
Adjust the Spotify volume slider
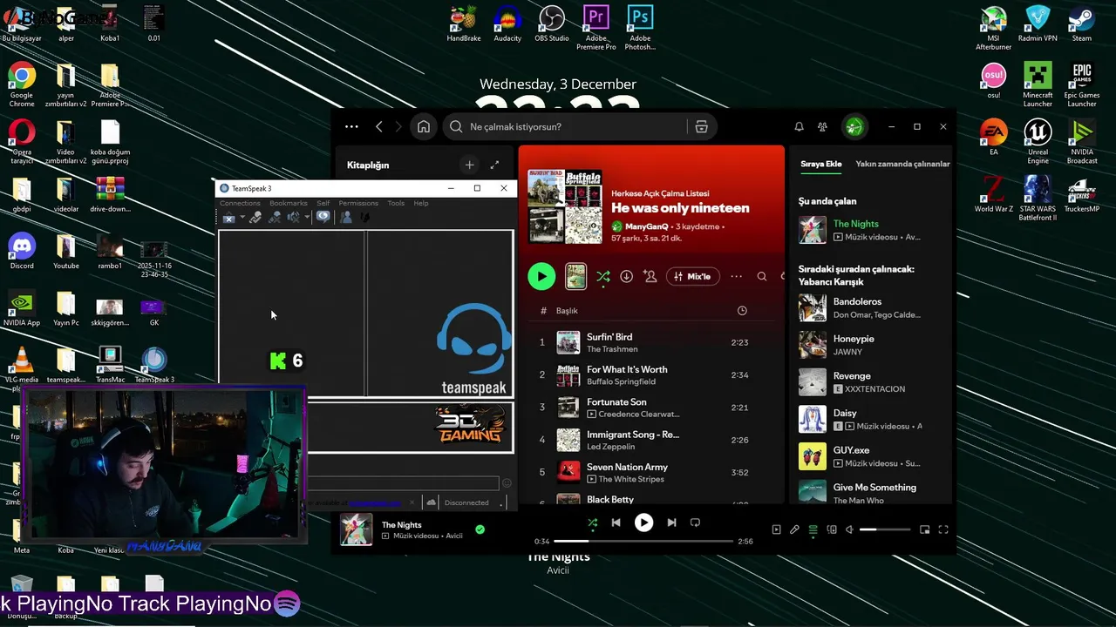pos(885,529)
